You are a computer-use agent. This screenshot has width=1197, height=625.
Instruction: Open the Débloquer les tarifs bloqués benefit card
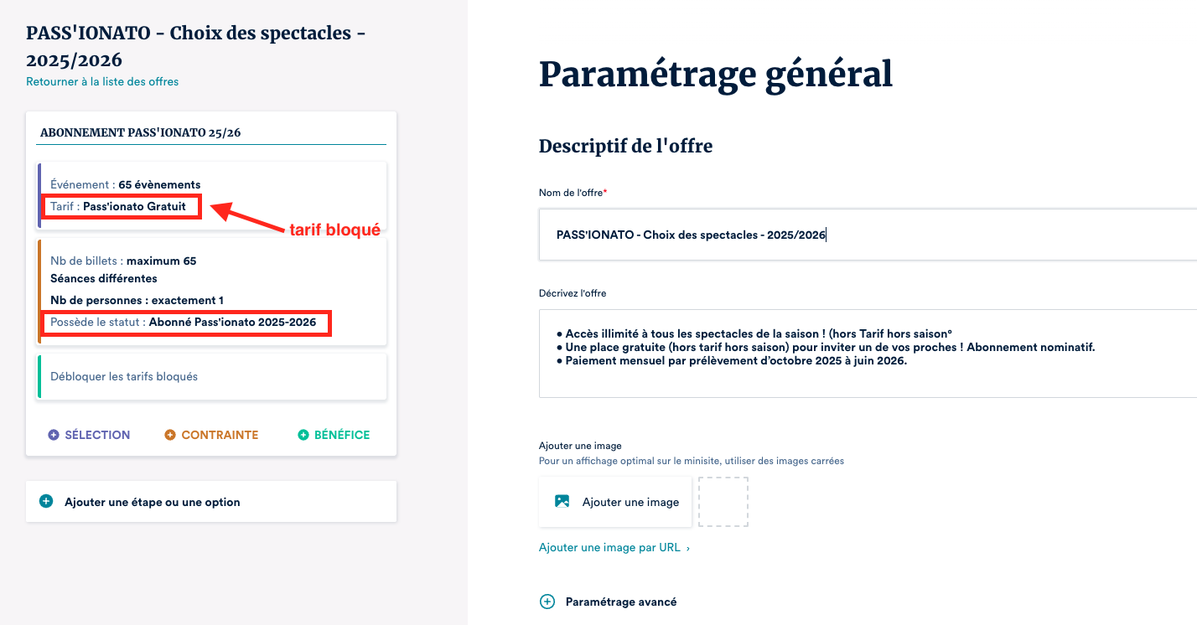click(211, 377)
